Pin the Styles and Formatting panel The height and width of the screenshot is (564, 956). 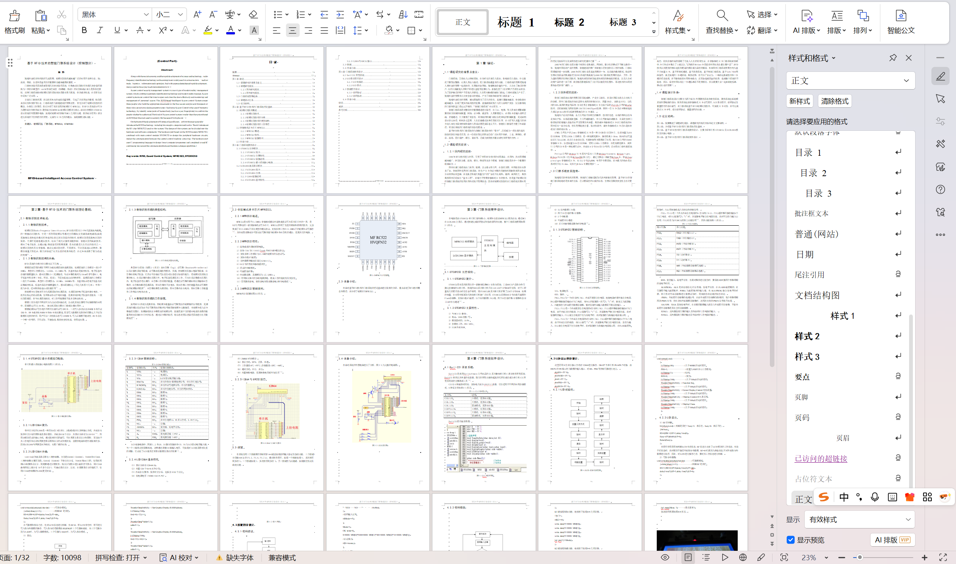coord(892,58)
